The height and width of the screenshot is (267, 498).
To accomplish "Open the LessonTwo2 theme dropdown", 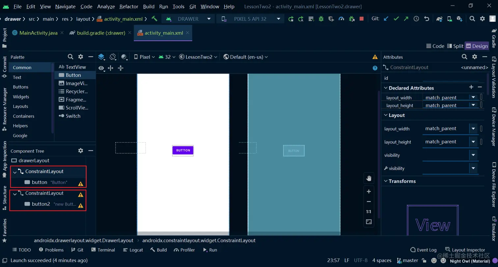I will 198,57.
